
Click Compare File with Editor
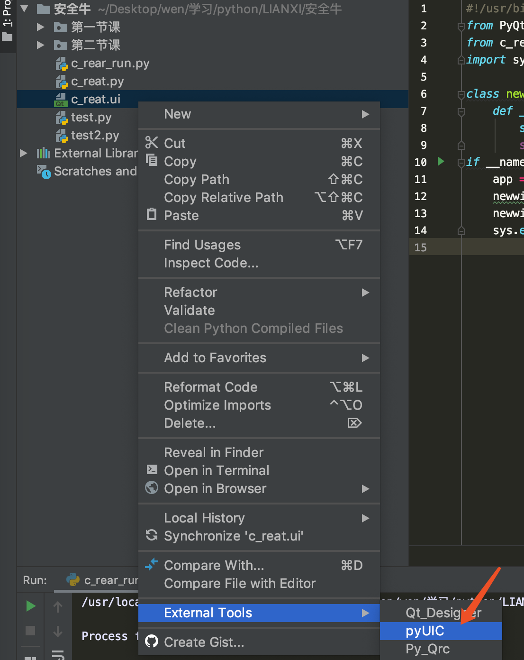(240, 583)
